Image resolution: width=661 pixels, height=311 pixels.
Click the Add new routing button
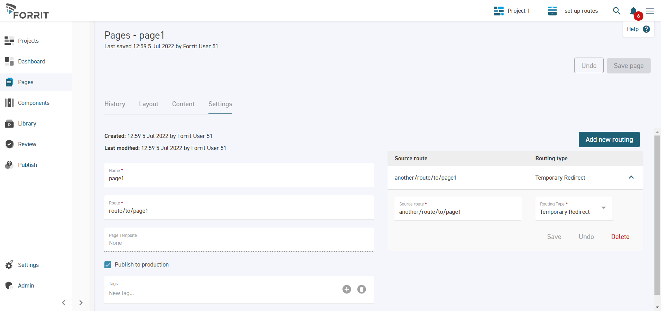[609, 140]
